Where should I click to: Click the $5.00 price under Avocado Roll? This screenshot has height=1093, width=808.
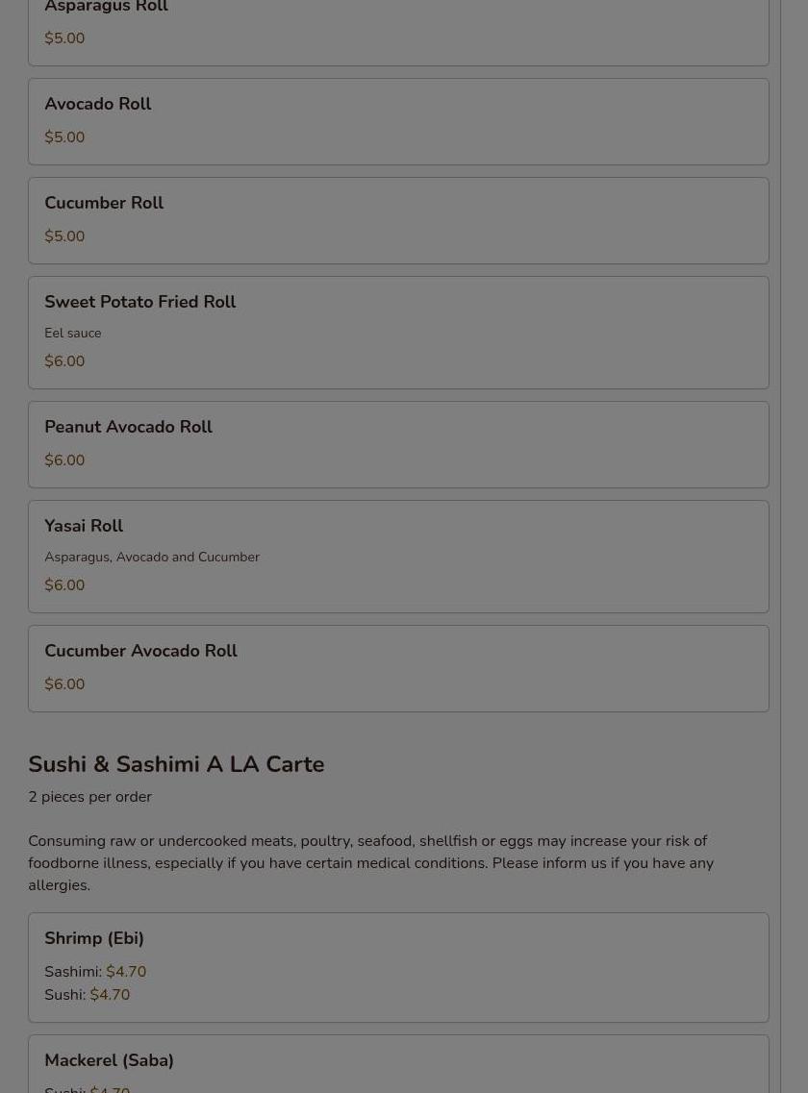[64, 137]
